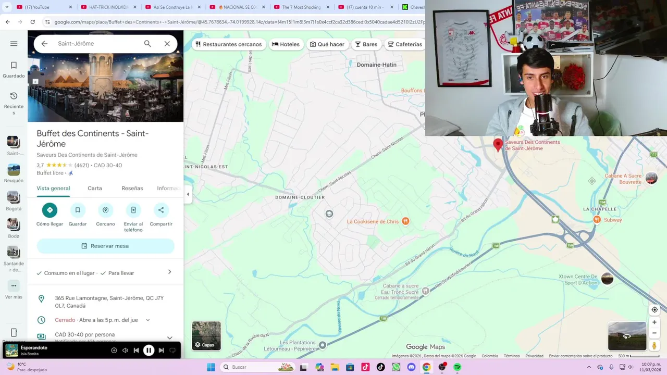Go back in Chrome browser
Viewport: 667px width, 375px height.
click(x=7, y=22)
